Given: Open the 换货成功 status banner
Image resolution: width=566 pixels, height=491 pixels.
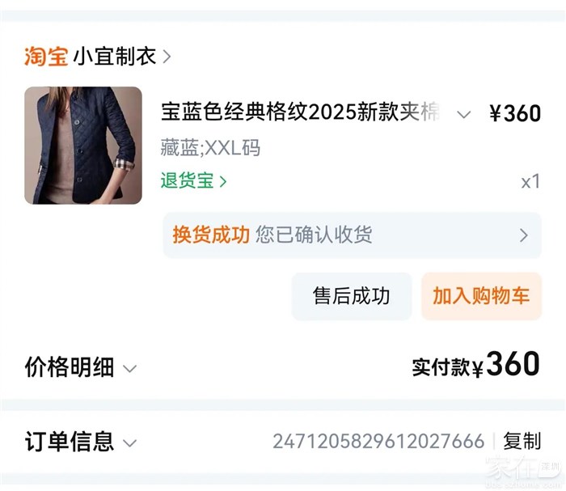Looking at the screenshot, I should click(352, 235).
